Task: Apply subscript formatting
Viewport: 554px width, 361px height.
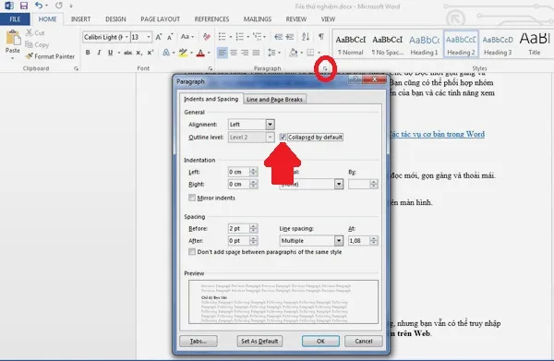Action: coord(139,53)
